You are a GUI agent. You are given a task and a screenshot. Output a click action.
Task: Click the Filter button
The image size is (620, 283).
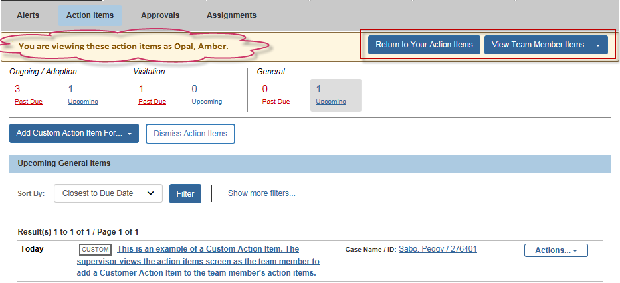pyautogui.click(x=185, y=194)
